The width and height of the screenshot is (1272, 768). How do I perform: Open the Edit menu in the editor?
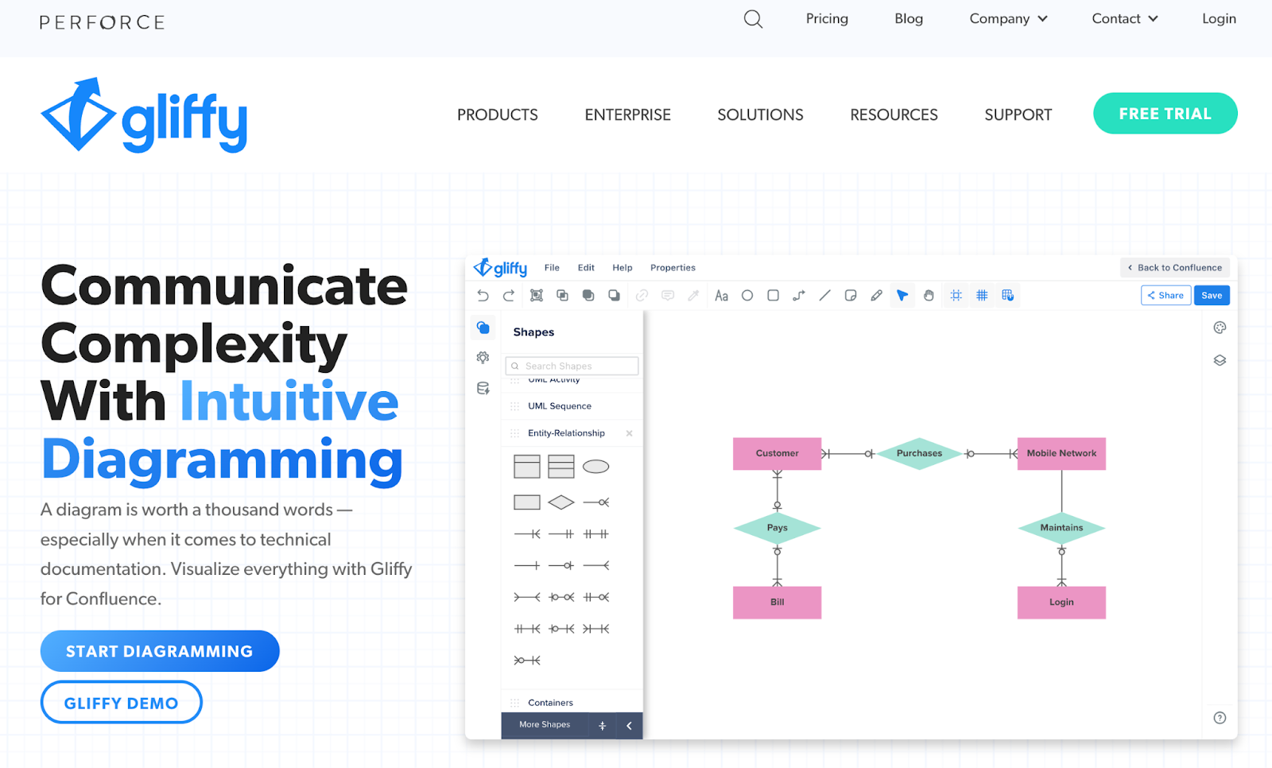click(586, 268)
